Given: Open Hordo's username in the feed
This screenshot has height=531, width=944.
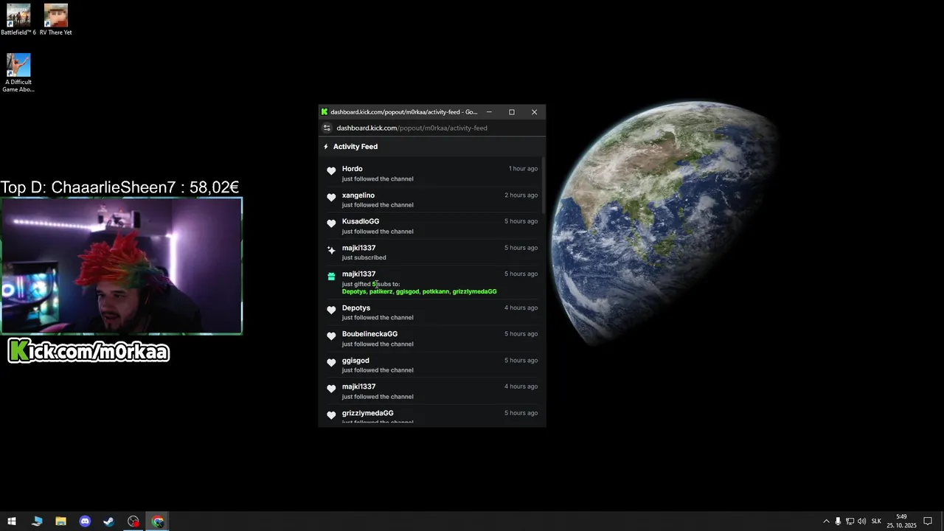Looking at the screenshot, I should point(353,169).
